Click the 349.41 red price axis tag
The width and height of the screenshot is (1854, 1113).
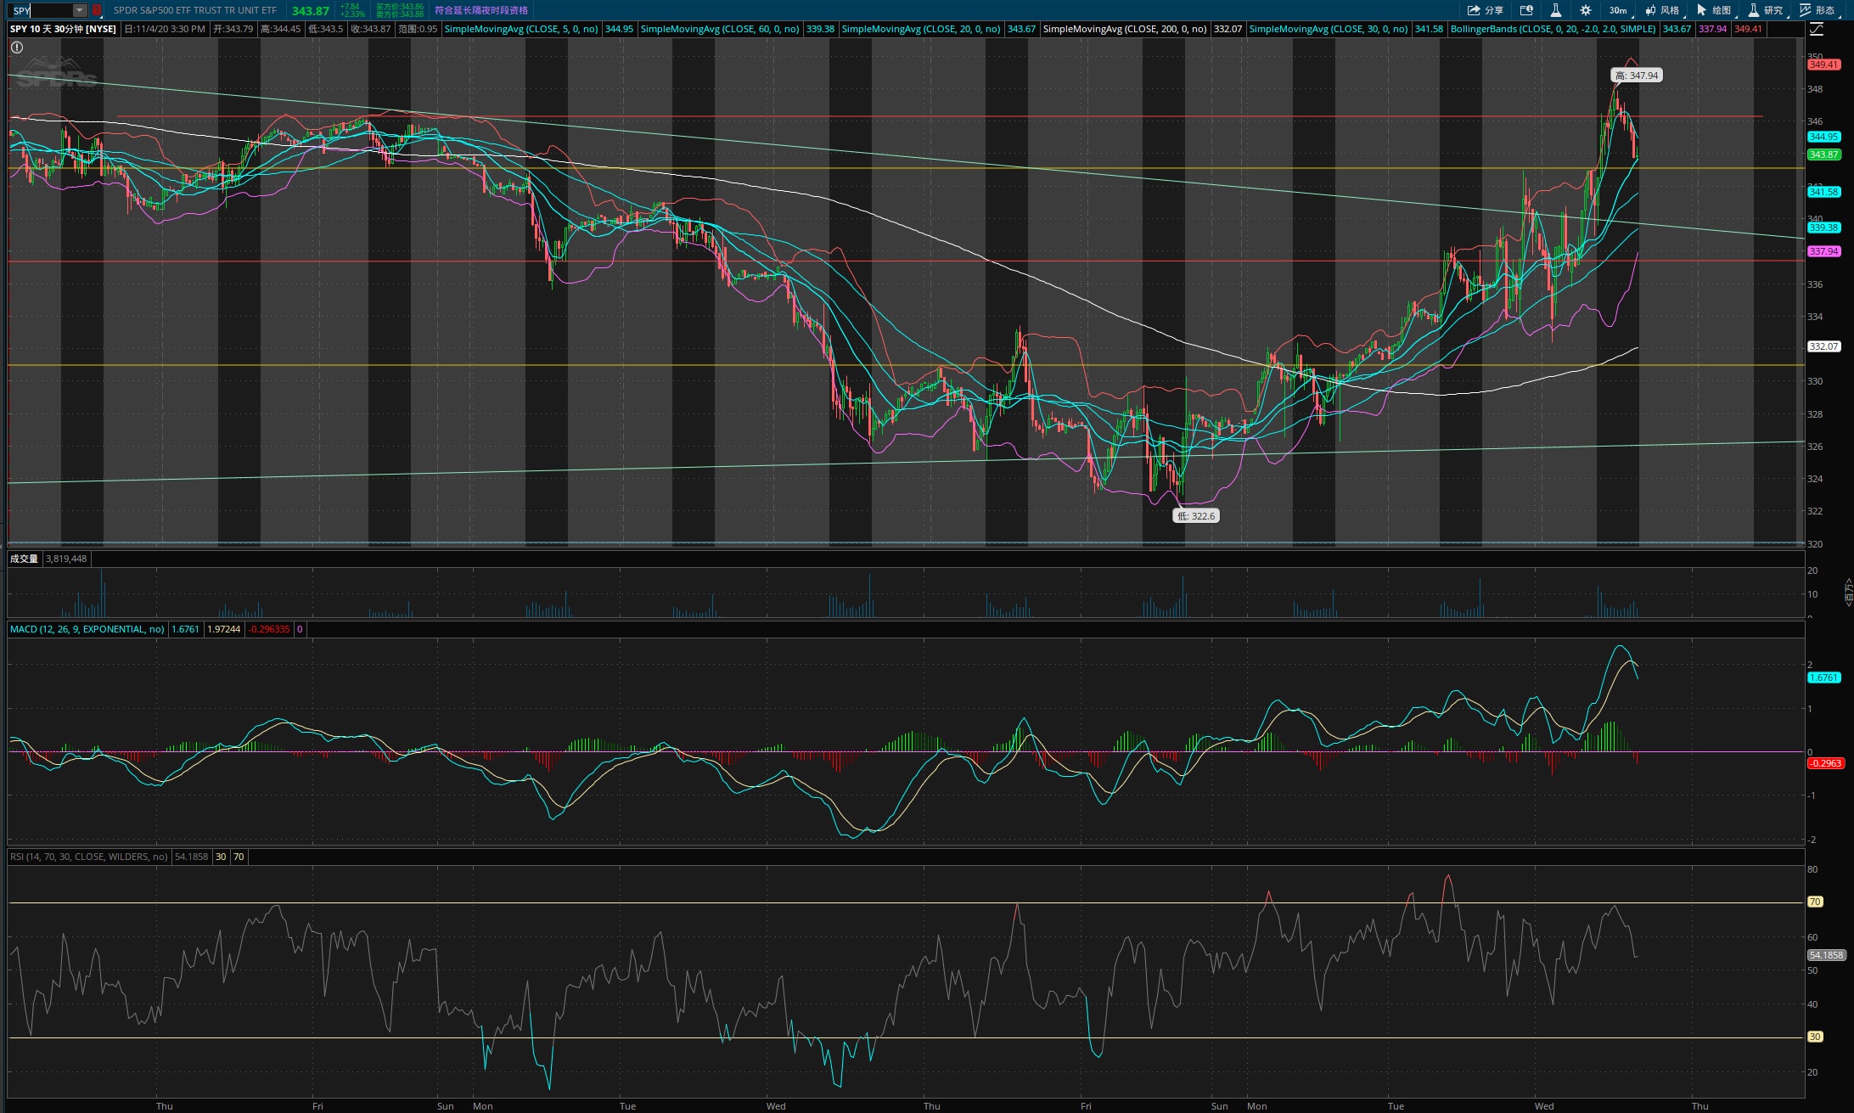click(x=1823, y=65)
